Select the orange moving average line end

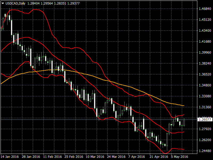tap(184, 106)
